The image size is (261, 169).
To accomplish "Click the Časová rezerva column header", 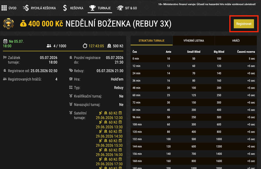I will 246,52.
